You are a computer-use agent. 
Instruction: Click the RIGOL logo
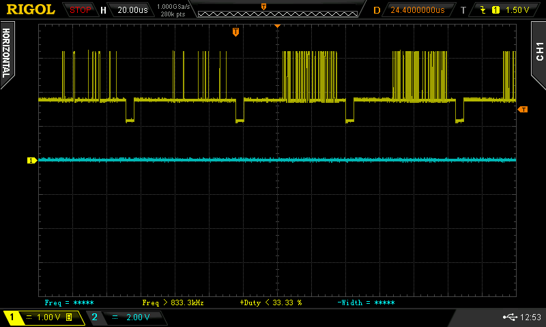[x=31, y=10]
